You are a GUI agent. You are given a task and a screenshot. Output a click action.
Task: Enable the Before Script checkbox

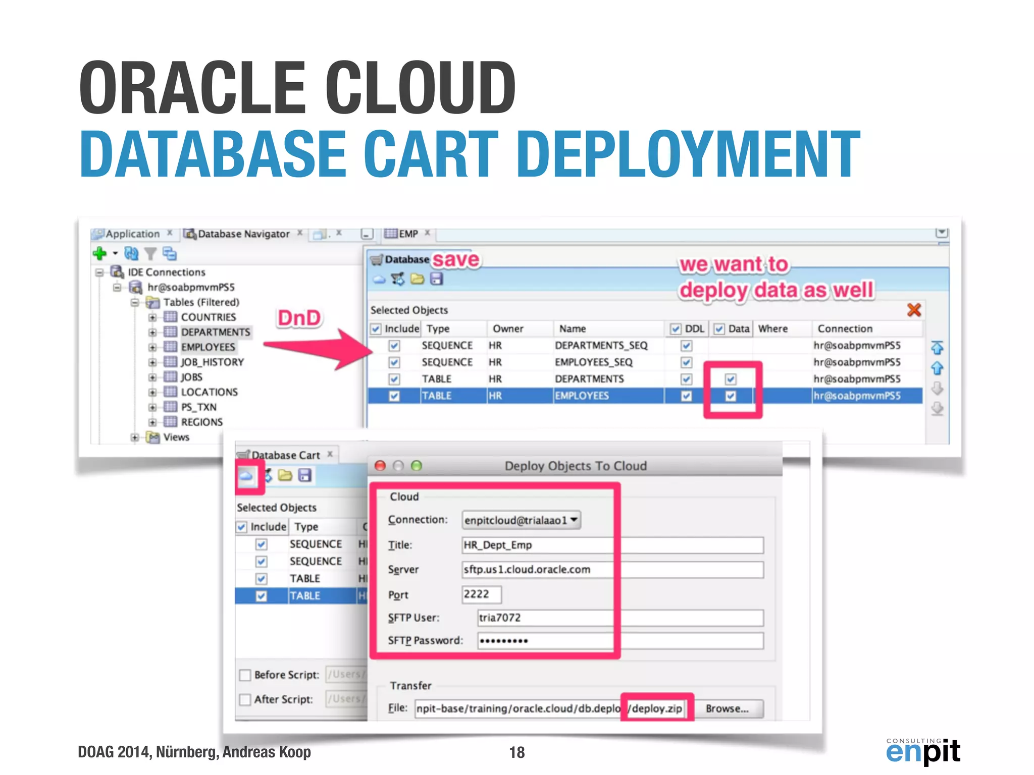245,675
